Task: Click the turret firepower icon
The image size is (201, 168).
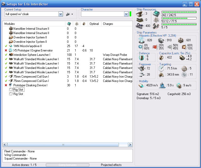Action: point(141,68)
